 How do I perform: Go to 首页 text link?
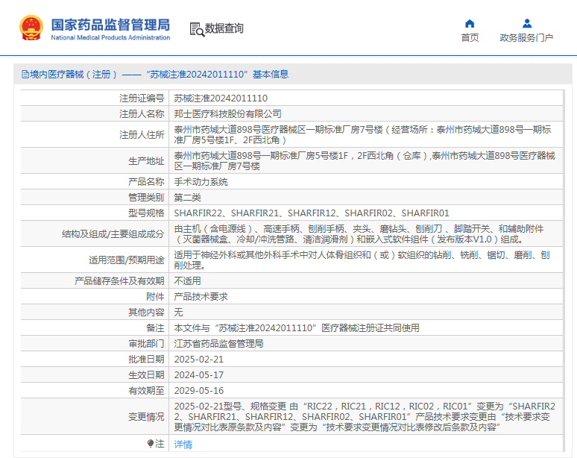[470, 37]
